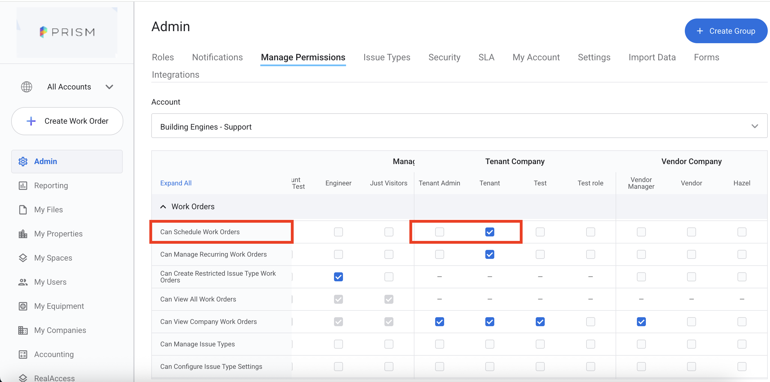
Task: Collapse the Work Orders section chevron
Action: (163, 207)
